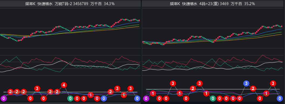Image resolution: width=285 pixels, height=104 pixels.
Task: Click '万能7码-2' in left panel title
Action: coord(63,4)
